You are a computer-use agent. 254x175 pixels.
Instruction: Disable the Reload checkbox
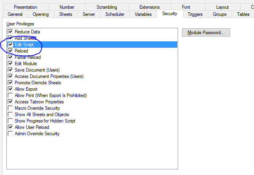point(10,51)
